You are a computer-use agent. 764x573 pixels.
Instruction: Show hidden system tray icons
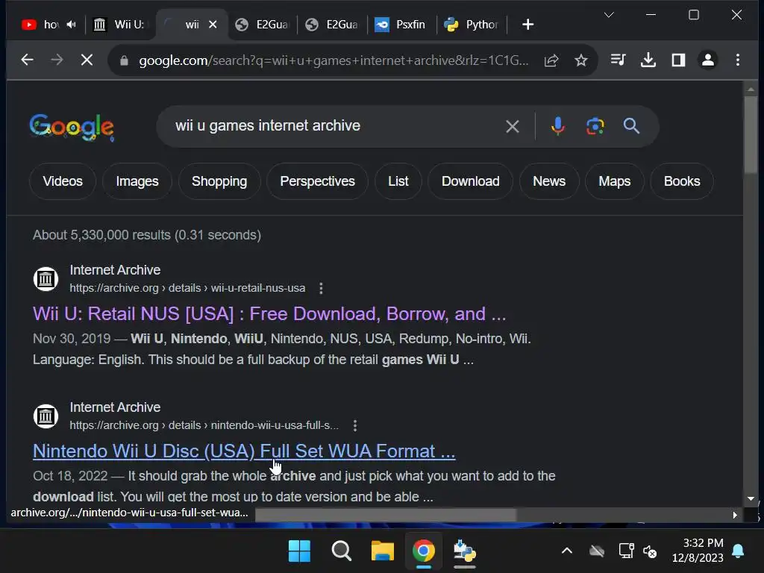[x=567, y=551]
